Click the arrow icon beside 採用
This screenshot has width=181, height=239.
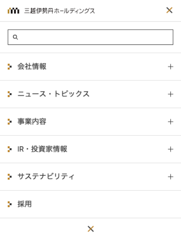pos(10,204)
